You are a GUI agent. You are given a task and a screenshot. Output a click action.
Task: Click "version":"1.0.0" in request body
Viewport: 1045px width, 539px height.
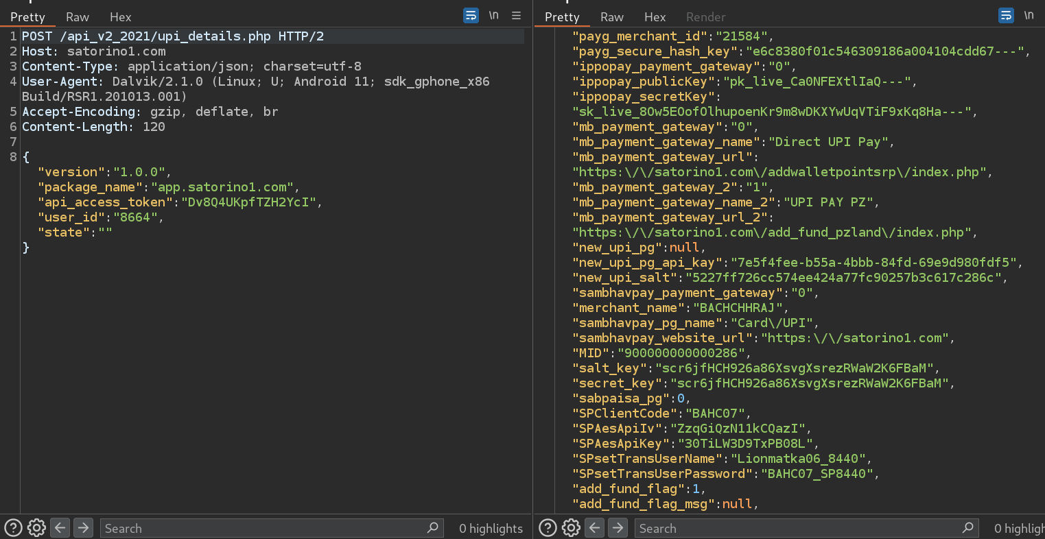[x=104, y=172]
